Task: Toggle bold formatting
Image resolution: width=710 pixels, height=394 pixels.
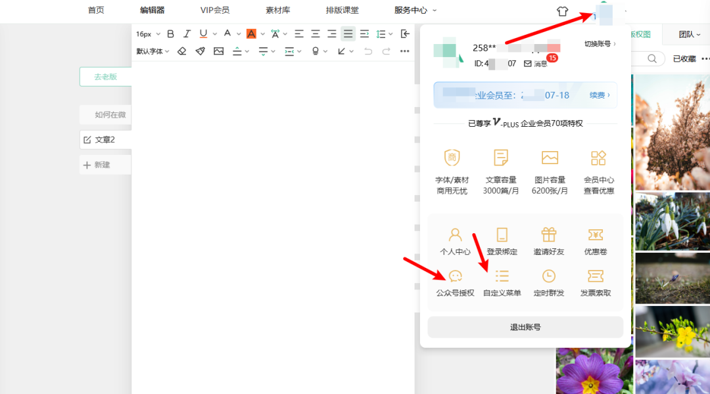Action: click(171, 33)
